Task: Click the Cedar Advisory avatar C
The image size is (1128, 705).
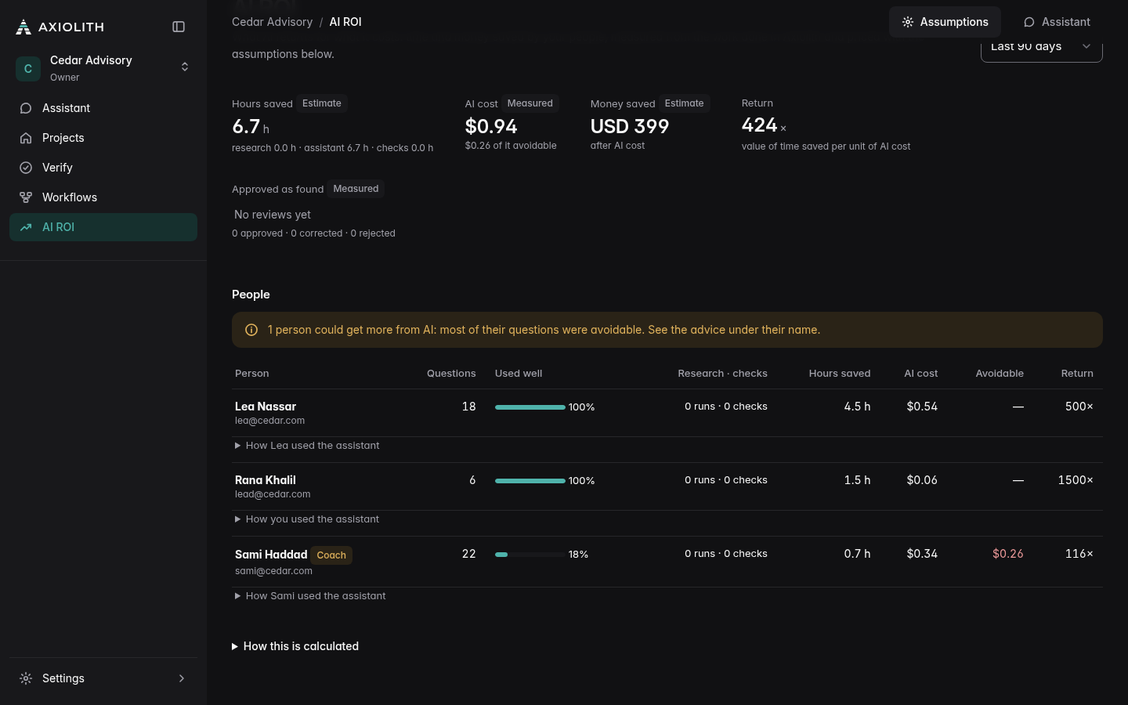Action: [x=28, y=68]
